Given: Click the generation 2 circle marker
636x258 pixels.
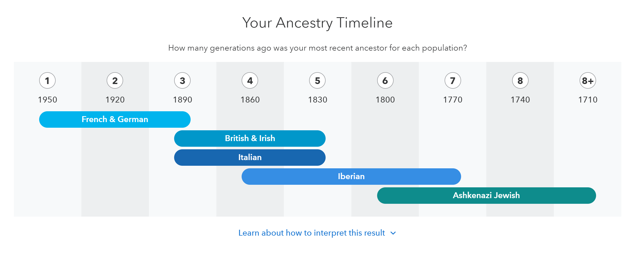Looking at the screenshot, I should point(115,81).
